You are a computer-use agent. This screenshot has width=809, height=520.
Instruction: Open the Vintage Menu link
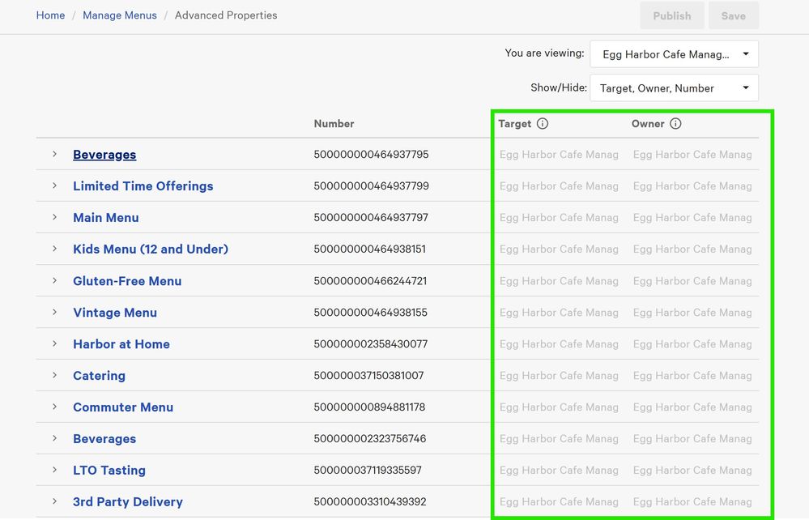click(115, 313)
